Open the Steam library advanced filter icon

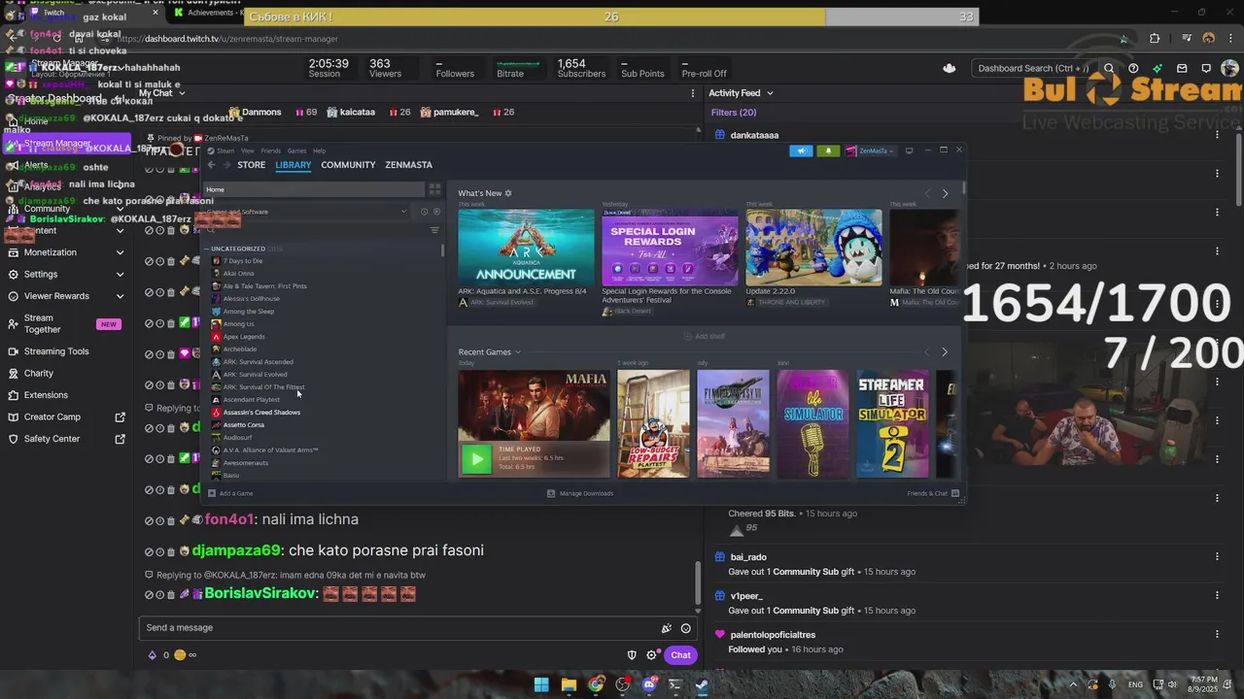tap(434, 230)
